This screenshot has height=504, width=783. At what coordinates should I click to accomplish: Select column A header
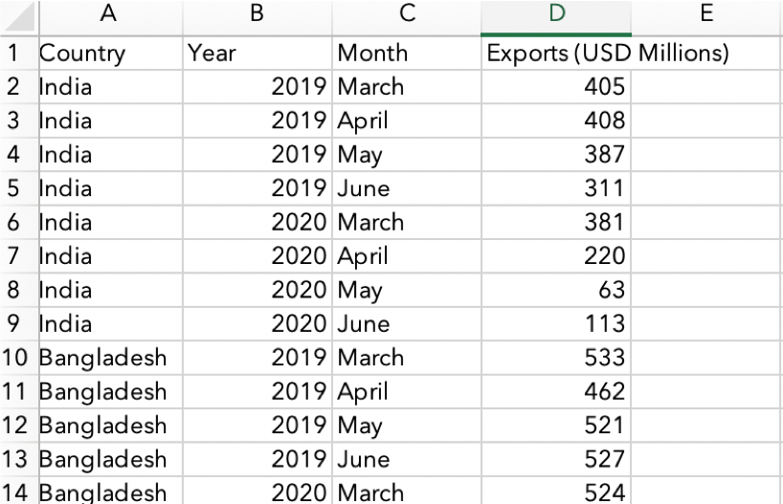(x=107, y=14)
